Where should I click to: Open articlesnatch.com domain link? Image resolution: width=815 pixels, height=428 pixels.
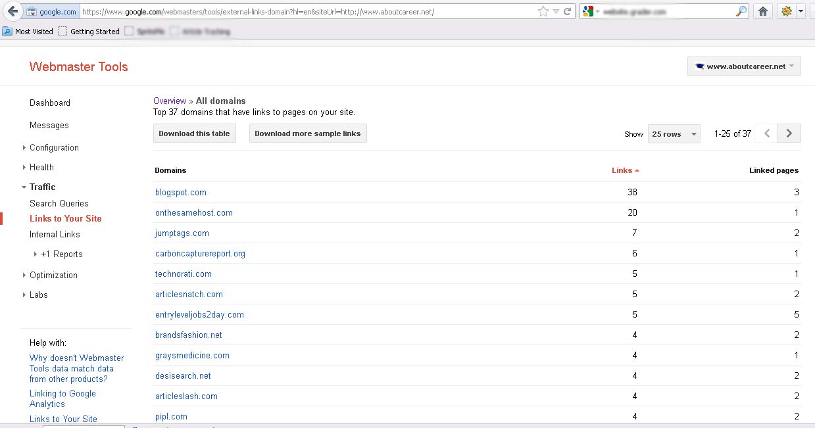tap(189, 294)
